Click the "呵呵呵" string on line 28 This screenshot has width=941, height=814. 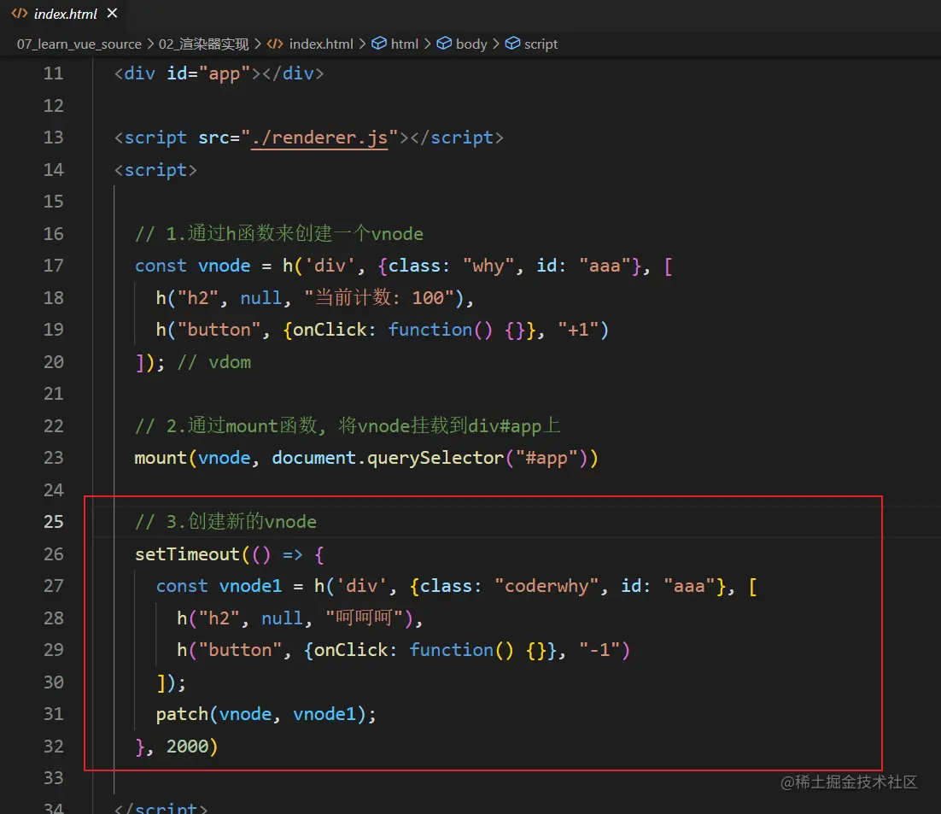(365, 618)
